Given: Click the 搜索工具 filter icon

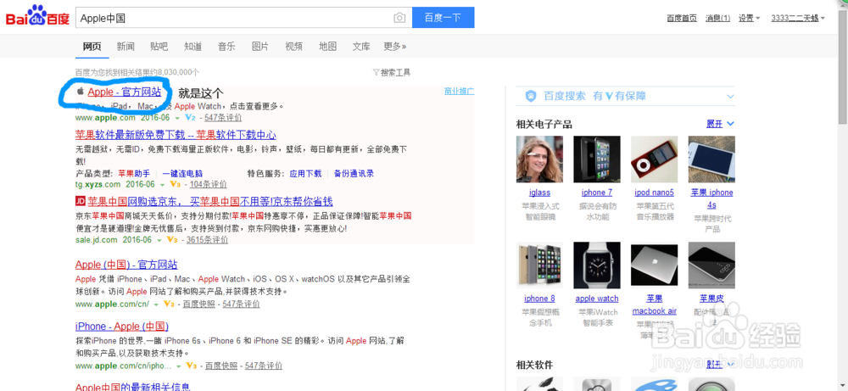Looking at the screenshot, I should (376, 72).
